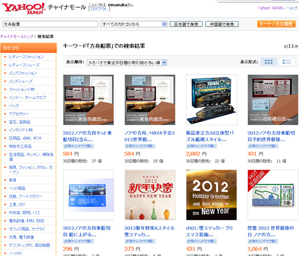Select 家具 category
Image resolution: width=300 pixels, height=256 pixels.
(x=13, y=180)
